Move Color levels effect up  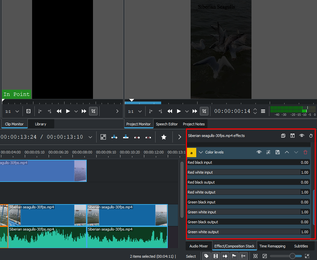coord(287,152)
